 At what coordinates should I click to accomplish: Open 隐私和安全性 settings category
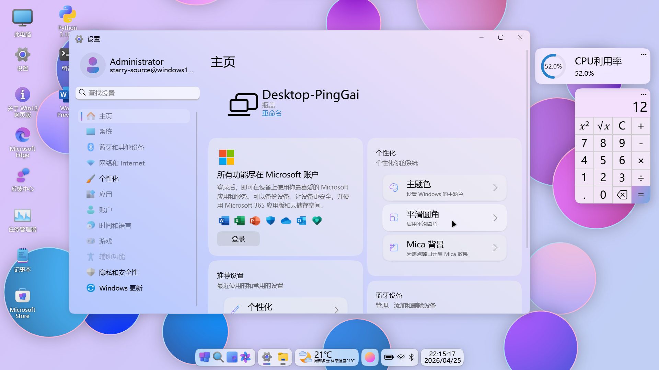135,272
